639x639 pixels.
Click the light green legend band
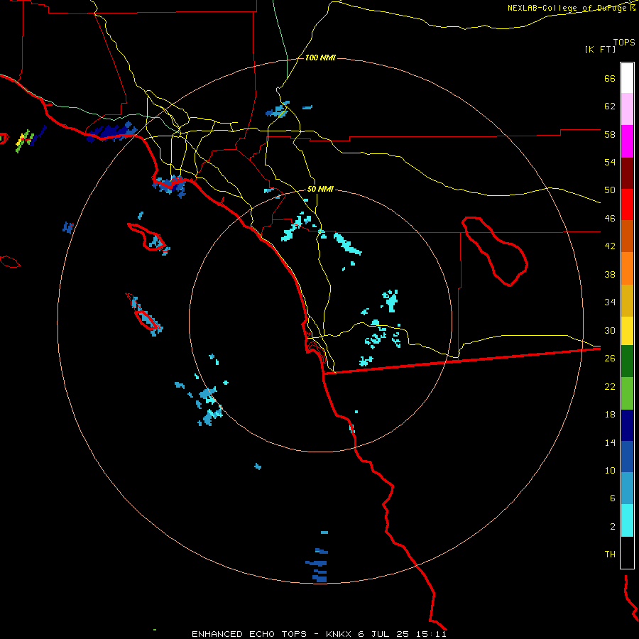tap(627, 393)
